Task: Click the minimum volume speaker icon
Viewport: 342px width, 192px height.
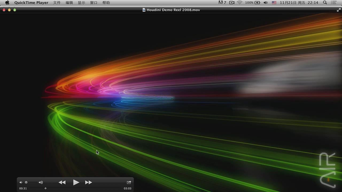Action: (21, 182)
